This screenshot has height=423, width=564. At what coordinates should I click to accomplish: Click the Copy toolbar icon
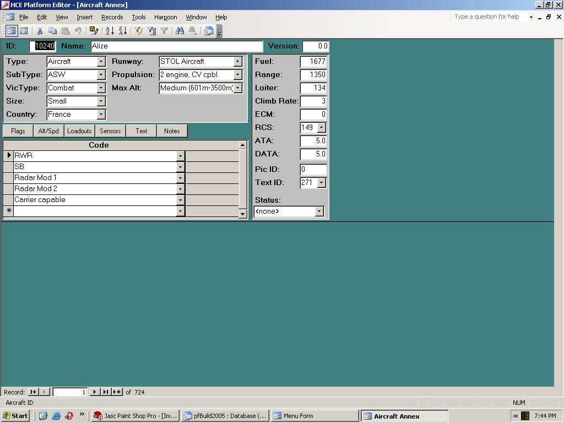[53, 31]
